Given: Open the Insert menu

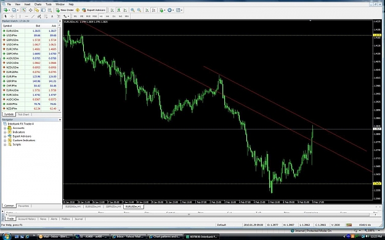Looking at the screenshot, I should point(27,4).
